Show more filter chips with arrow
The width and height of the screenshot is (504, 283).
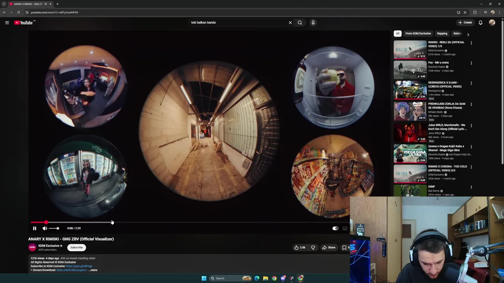click(468, 35)
